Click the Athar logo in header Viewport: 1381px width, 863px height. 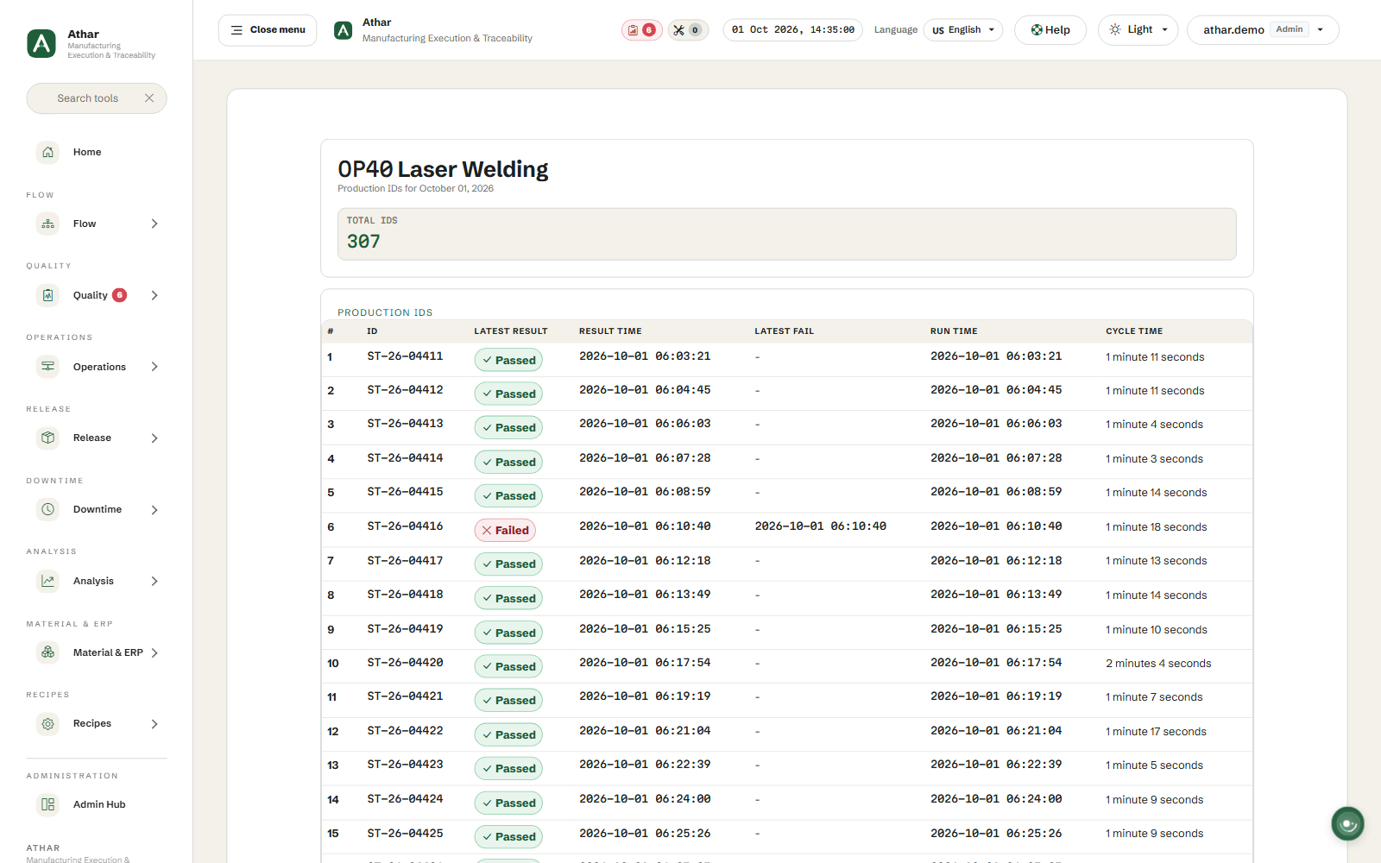[x=343, y=30]
